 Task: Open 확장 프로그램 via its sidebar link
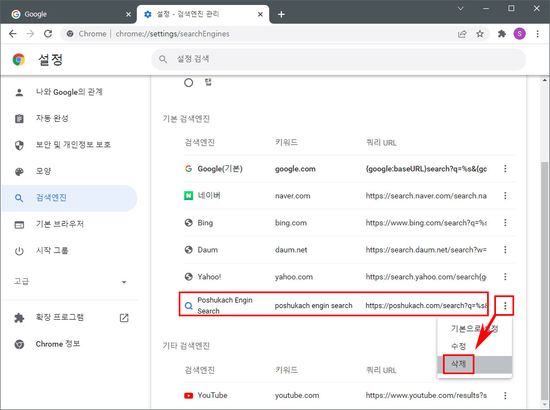[x=61, y=317]
